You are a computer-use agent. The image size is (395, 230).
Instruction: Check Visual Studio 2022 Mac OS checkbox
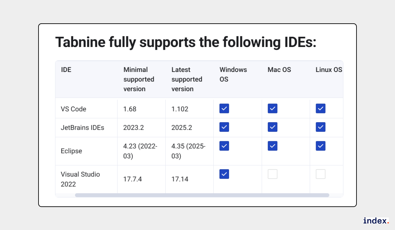click(x=273, y=174)
